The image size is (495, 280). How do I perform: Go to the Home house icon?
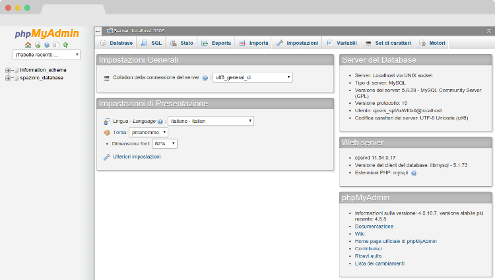pyautogui.click(x=28, y=45)
